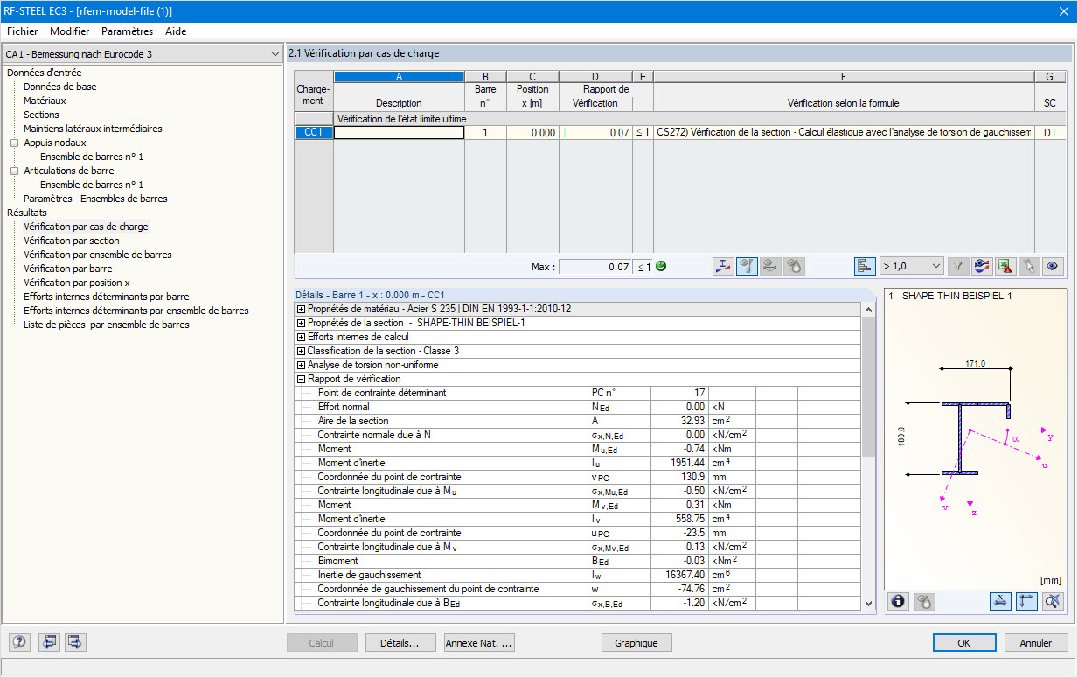
Task: Open Liste de pièces par ensemble de barres
Action: pos(107,325)
